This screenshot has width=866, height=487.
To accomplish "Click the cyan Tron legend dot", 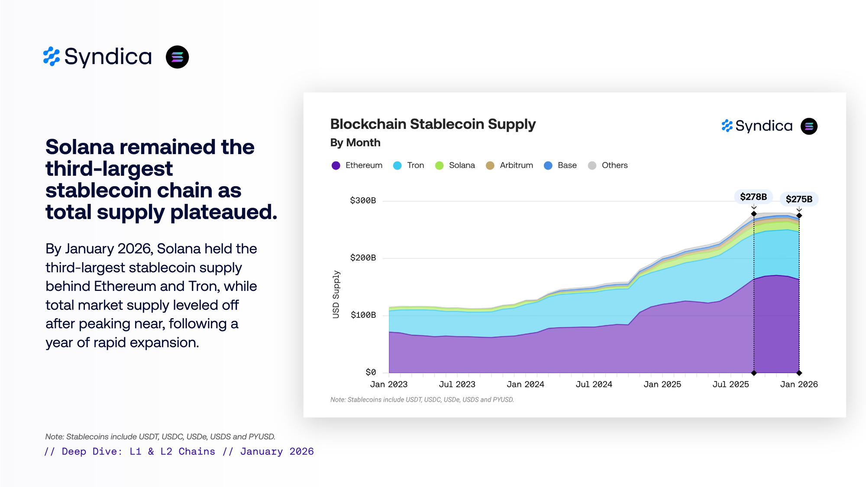I will coord(397,165).
